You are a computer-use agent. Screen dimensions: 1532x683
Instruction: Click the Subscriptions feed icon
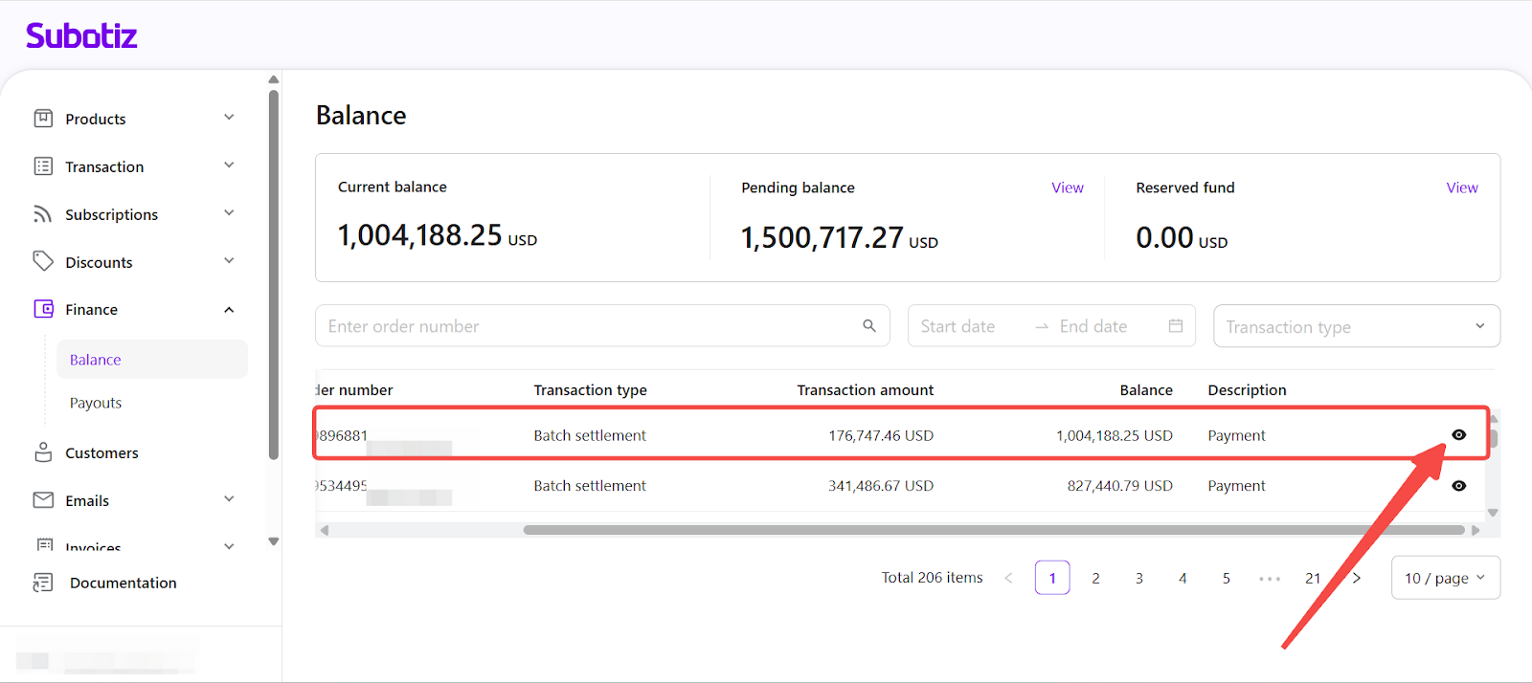pos(43,214)
